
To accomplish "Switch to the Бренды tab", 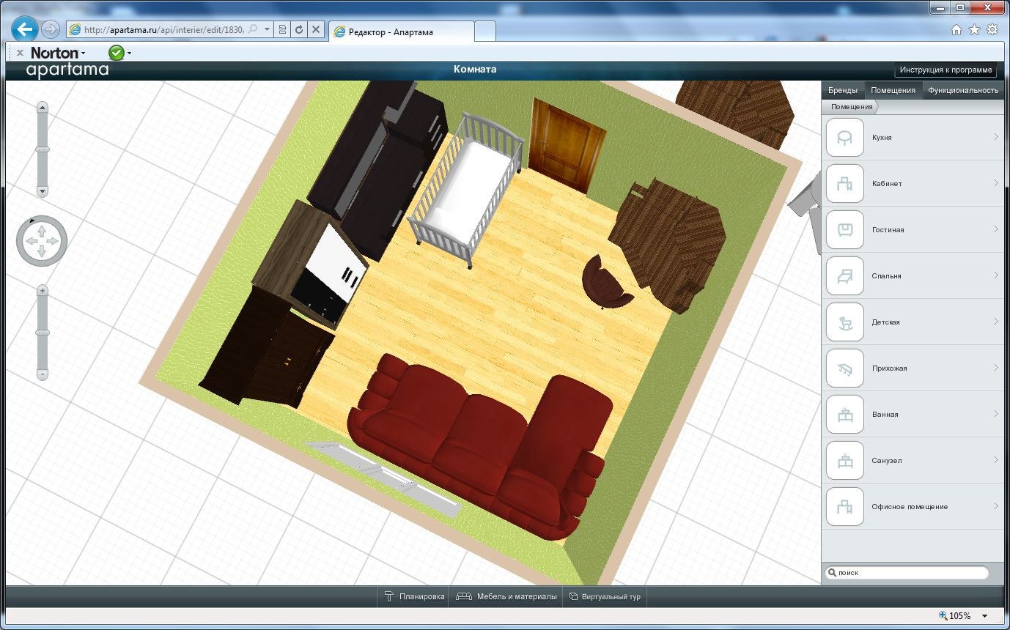I will pyautogui.click(x=842, y=90).
